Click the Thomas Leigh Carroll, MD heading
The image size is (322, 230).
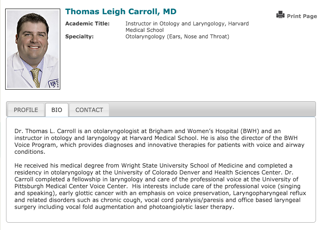pos(121,12)
